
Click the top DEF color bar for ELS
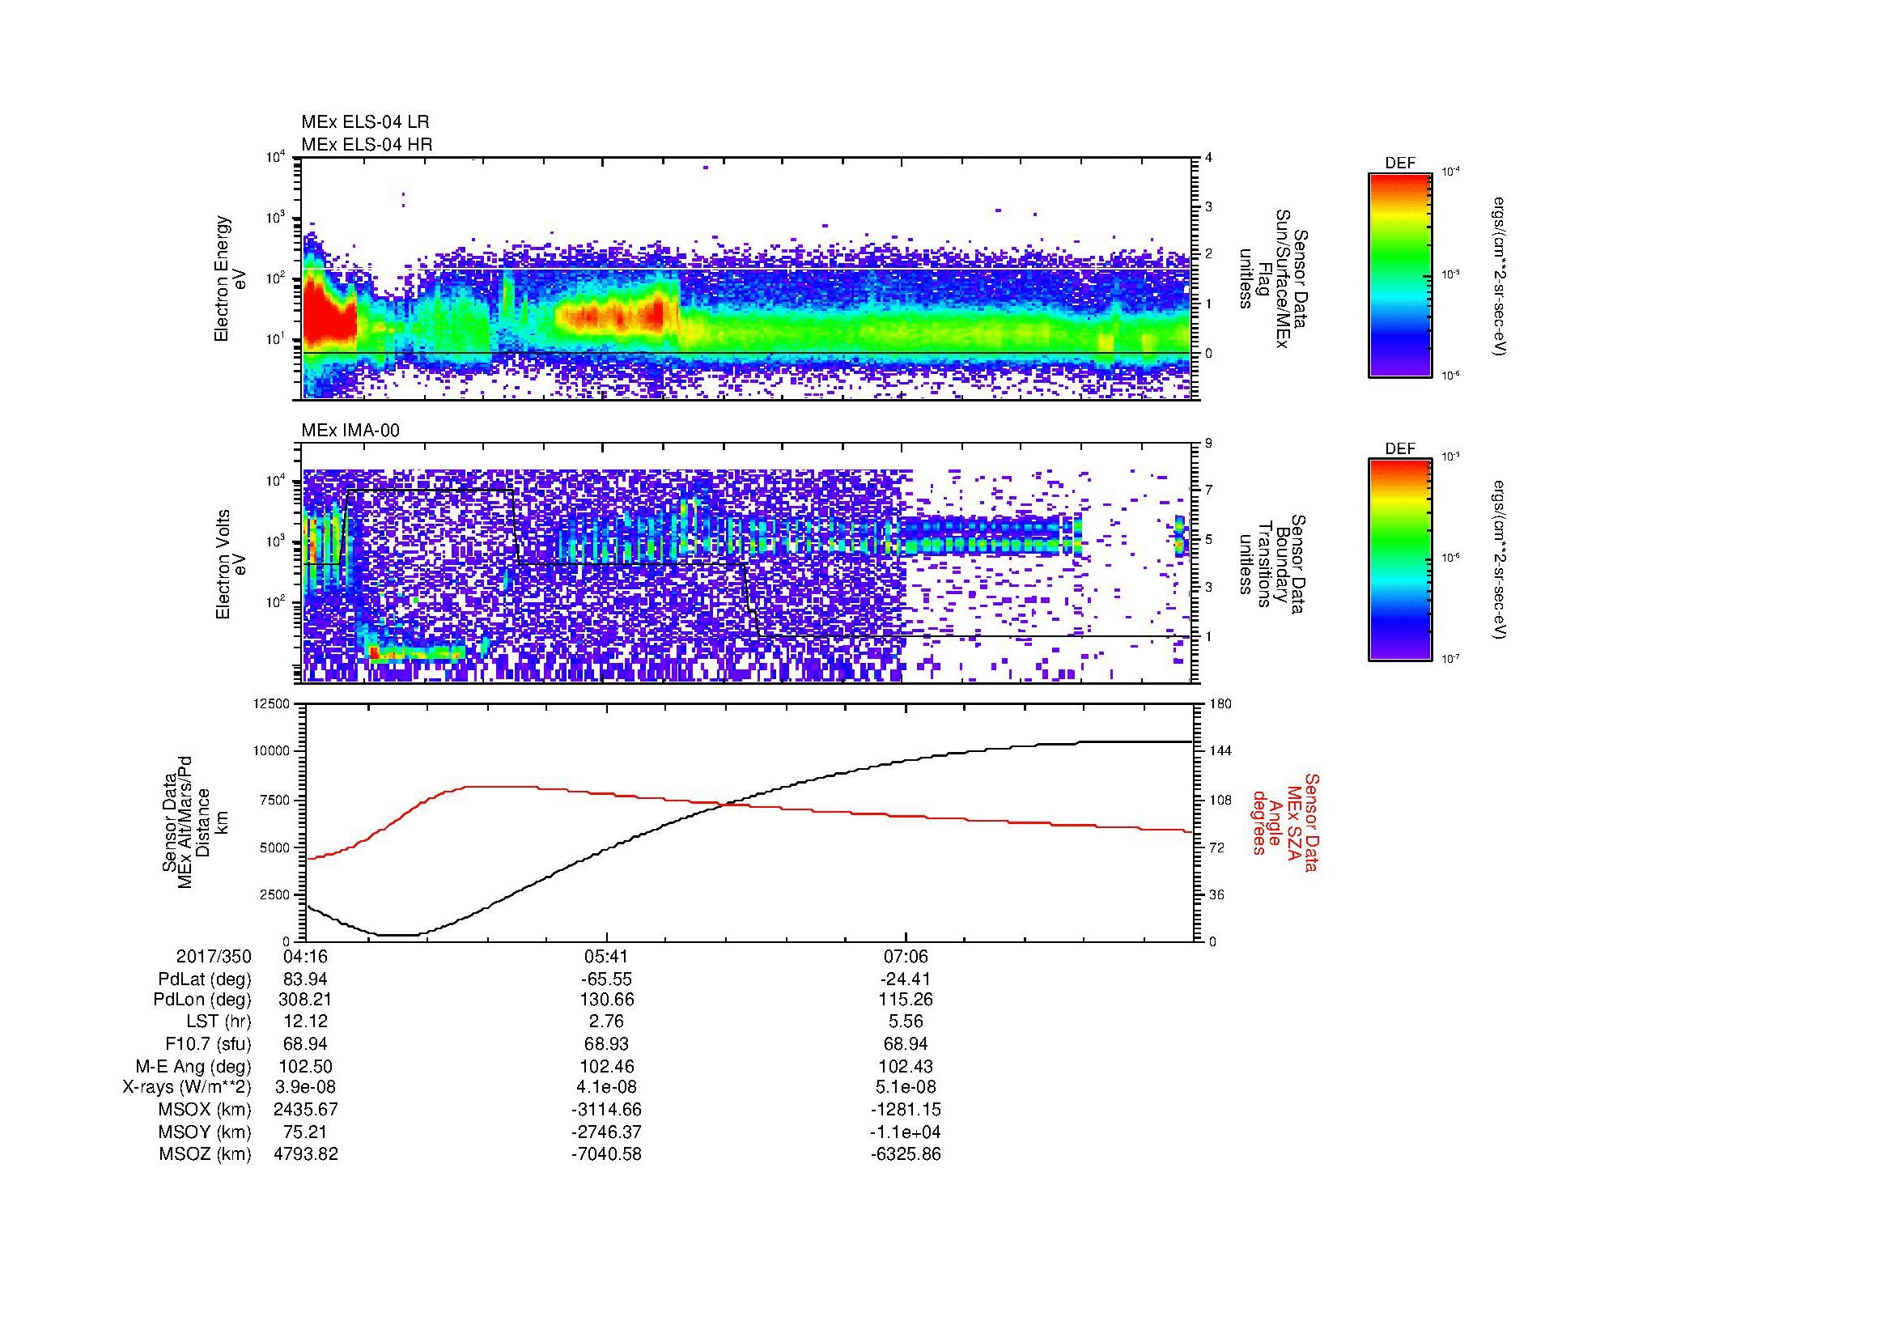click(1399, 274)
